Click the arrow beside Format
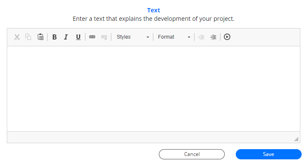Screen dimensions: 308x167 pos(189,37)
